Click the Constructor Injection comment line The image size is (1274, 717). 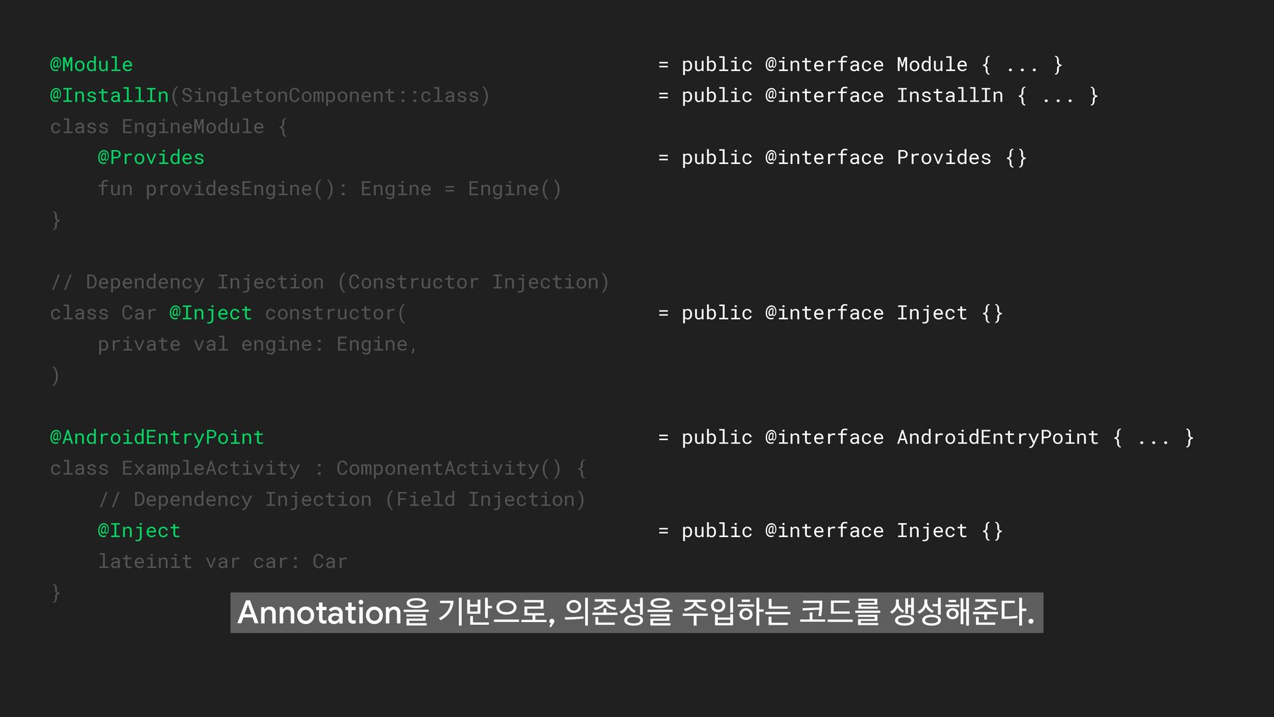[x=329, y=282]
